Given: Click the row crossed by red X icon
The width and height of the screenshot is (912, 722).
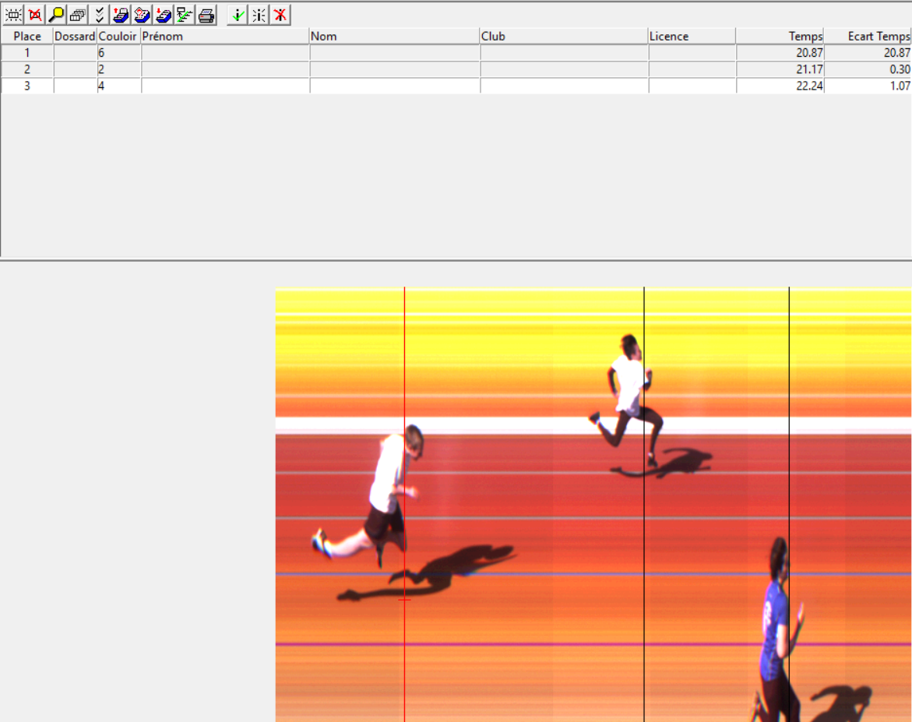Looking at the screenshot, I should (x=35, y=15).
